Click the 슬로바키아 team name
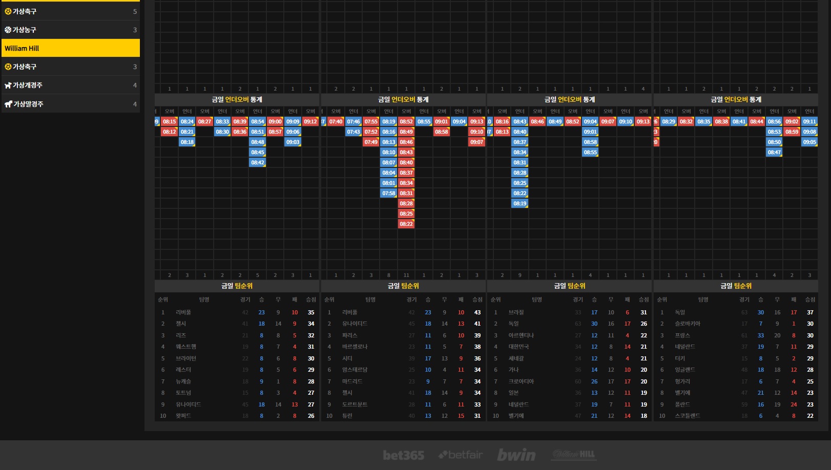831x470 pixels. click(x=687, y=324)
